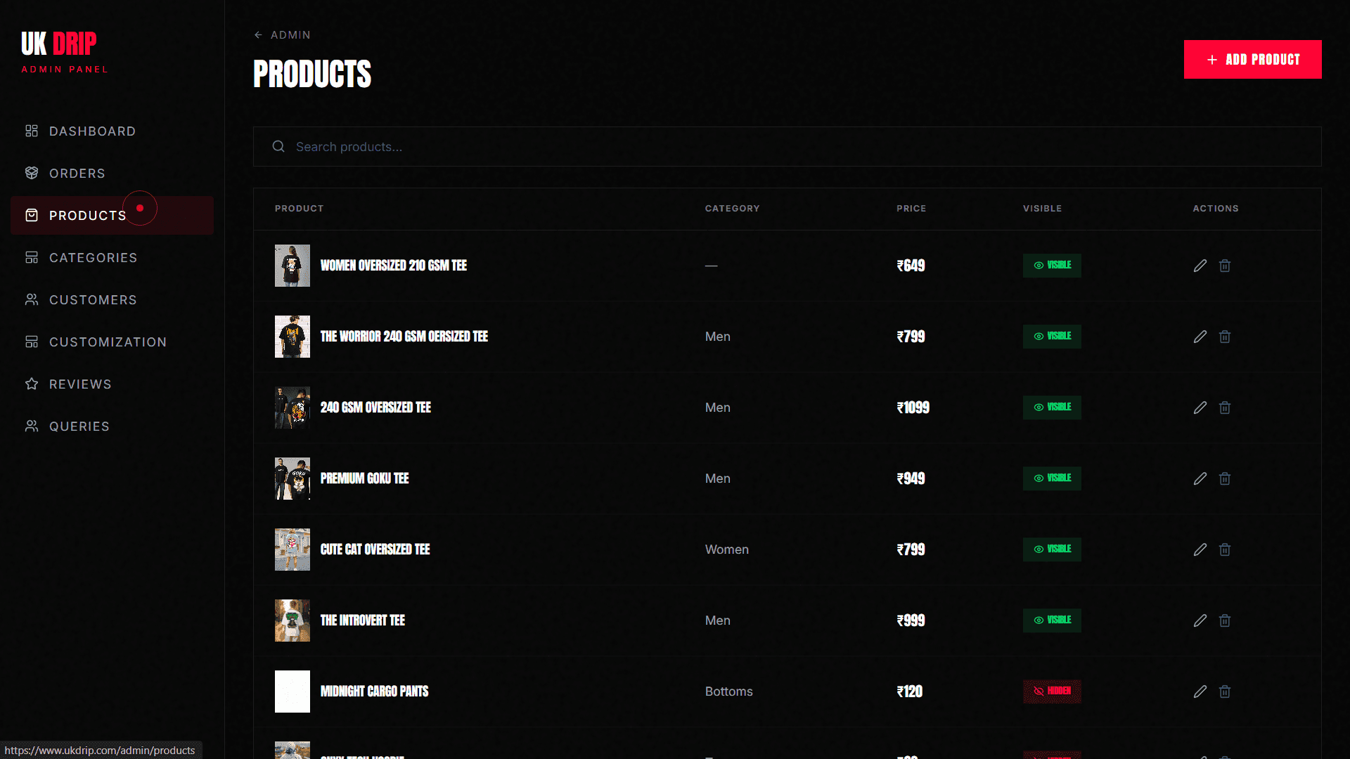Click the Midnight Cargo Pants name
This screenshot has height=759, width=1350.
[375, 692]
